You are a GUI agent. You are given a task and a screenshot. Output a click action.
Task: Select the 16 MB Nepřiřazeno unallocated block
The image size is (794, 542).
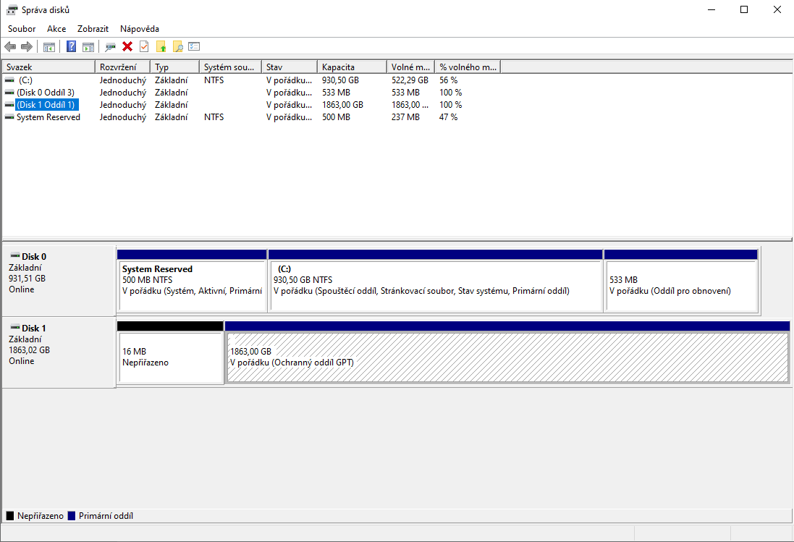tap(170, 357)
